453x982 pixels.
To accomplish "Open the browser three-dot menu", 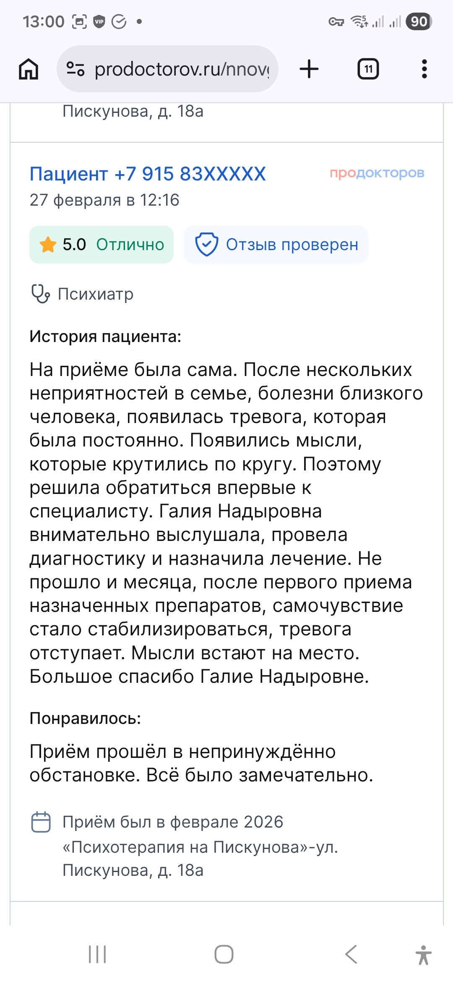I will (x=424, y=69).
